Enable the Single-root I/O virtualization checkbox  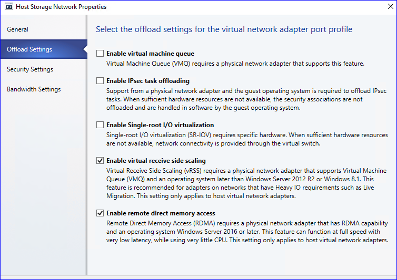click(x=100, y=125)
